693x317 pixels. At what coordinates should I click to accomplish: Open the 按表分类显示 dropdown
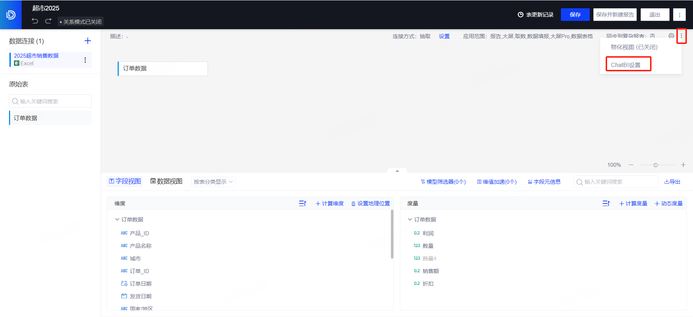(213, 182)
